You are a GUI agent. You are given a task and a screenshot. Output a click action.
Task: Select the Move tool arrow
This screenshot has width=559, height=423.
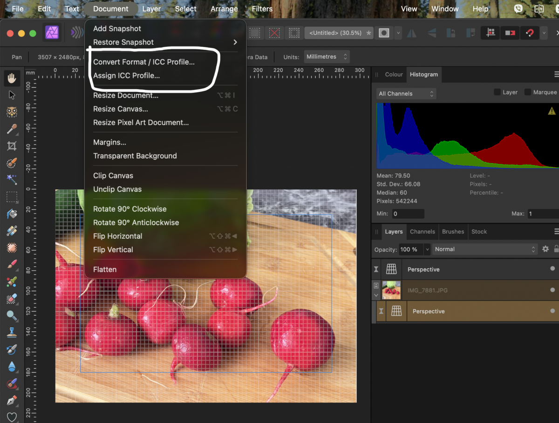click(x=12, y=95)
